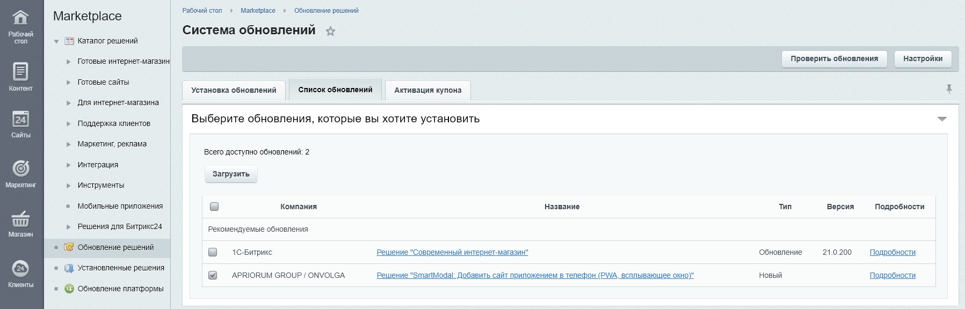This screenshot has height=309, width=965.
Task: Open Подробности link for 1С-Битрикс update
Action: tap(892, 252)
